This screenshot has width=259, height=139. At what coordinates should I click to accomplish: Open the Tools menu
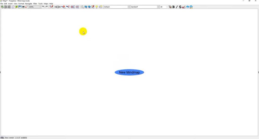tap(40, 4)
